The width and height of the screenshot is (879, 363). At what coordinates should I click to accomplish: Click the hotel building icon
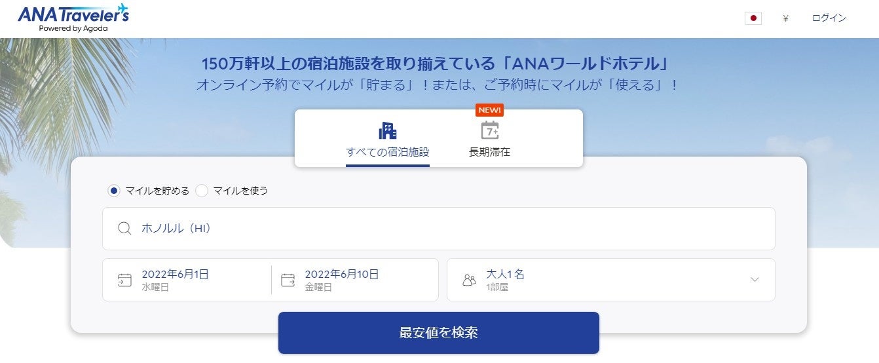pyautogui.click(x=388, y=130)
